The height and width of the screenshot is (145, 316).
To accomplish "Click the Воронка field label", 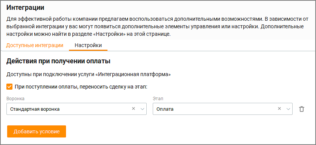I will pos(15,99).
